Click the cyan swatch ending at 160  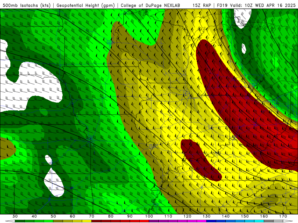pyautogui.click(x=259, y=221)
